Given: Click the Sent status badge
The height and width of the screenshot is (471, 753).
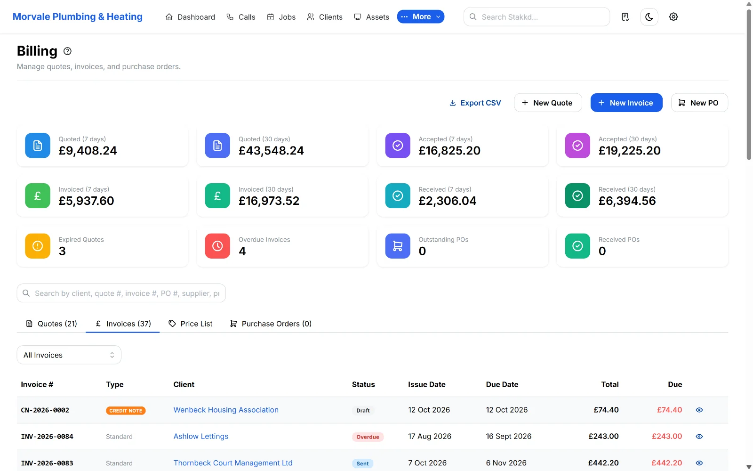Looking at the screenshot, I should (362, 463).
